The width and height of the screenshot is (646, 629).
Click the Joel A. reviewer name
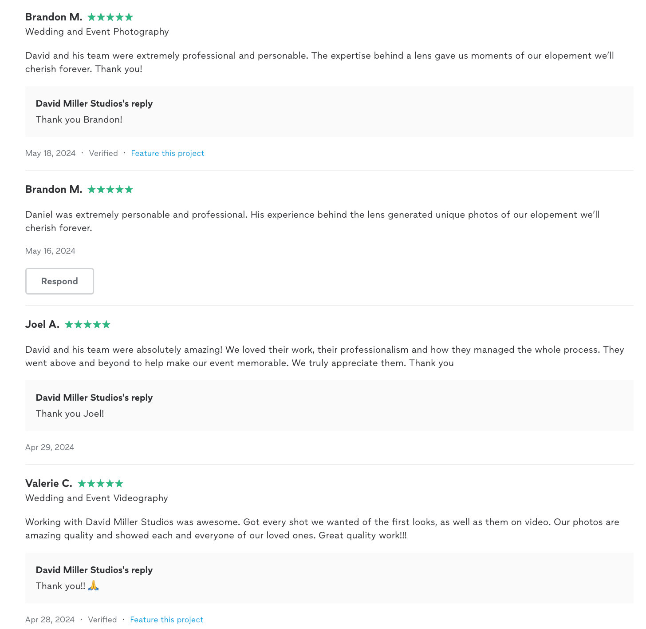(42, 324)
